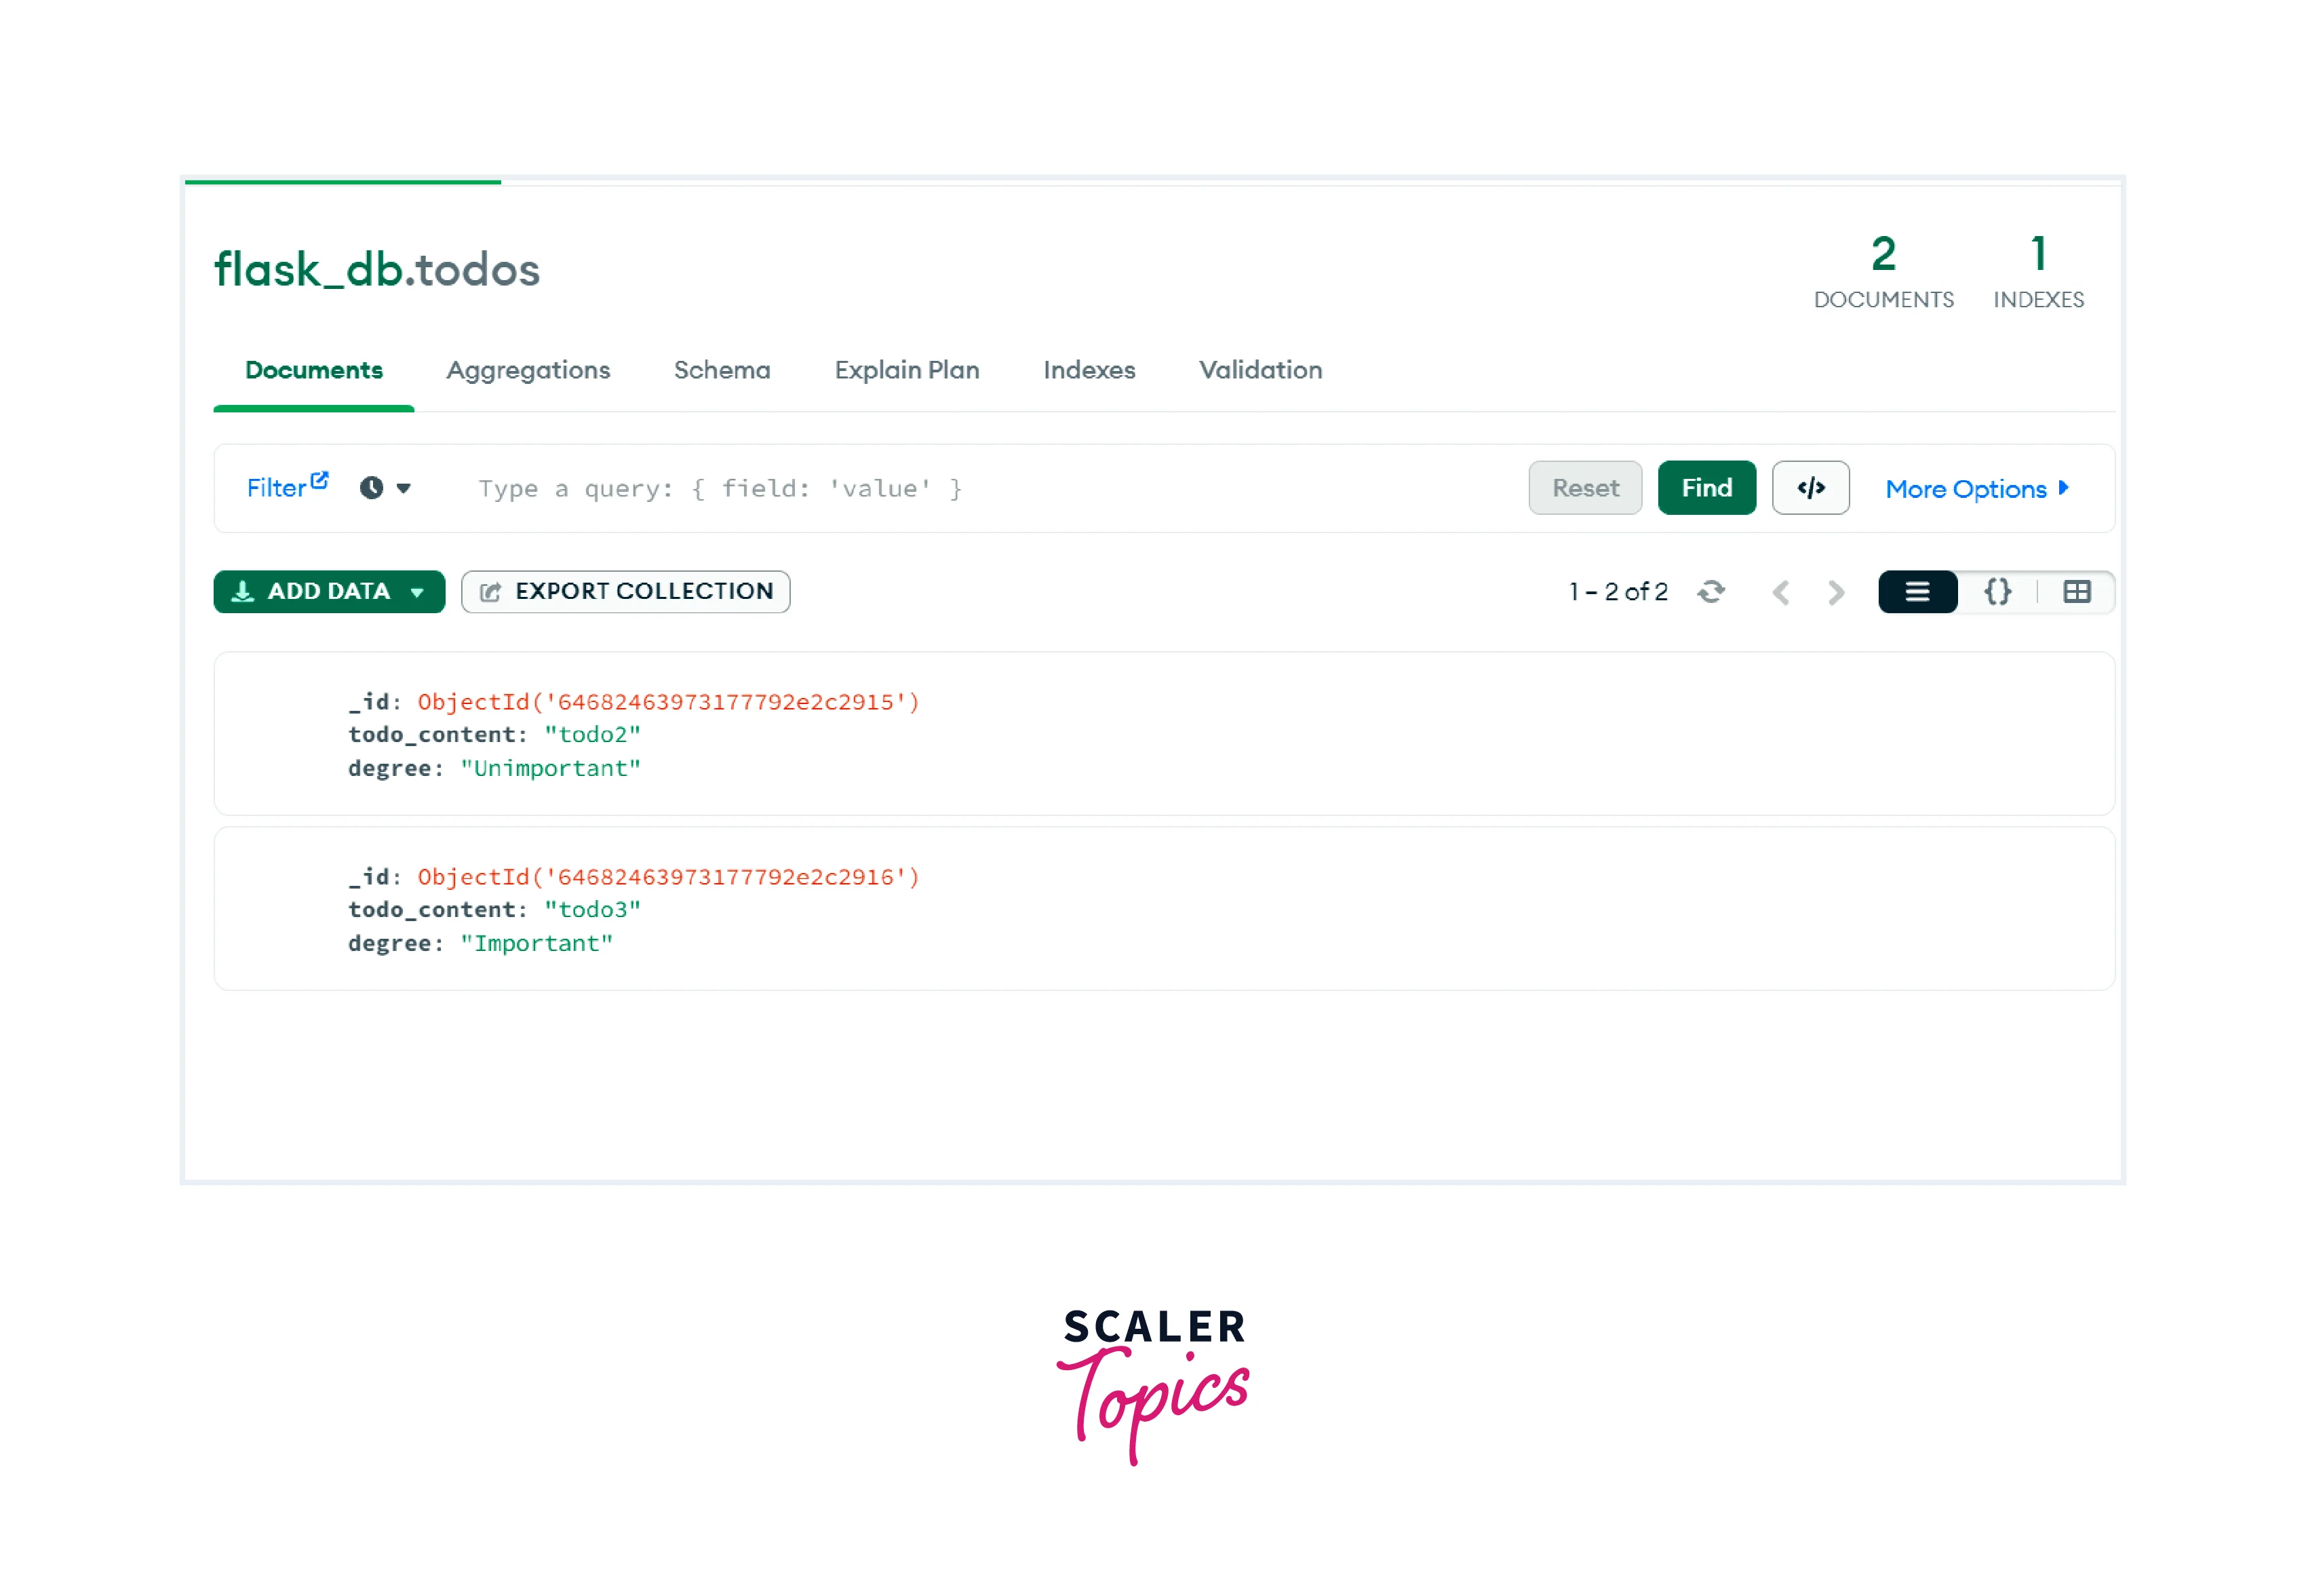This screenshot has width=2306, height=1596.
Task: Click the export to language code icon
Action: tap(1810, 488)
